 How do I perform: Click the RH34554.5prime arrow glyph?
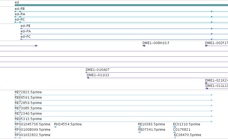[55, 127]
